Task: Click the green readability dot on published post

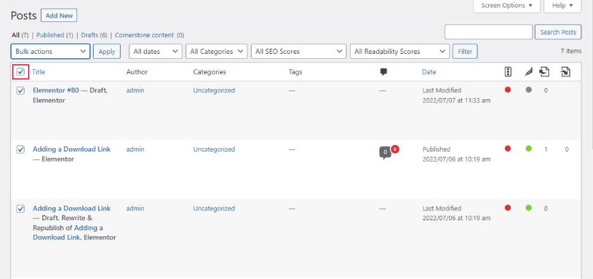Action: pos(529,149)
